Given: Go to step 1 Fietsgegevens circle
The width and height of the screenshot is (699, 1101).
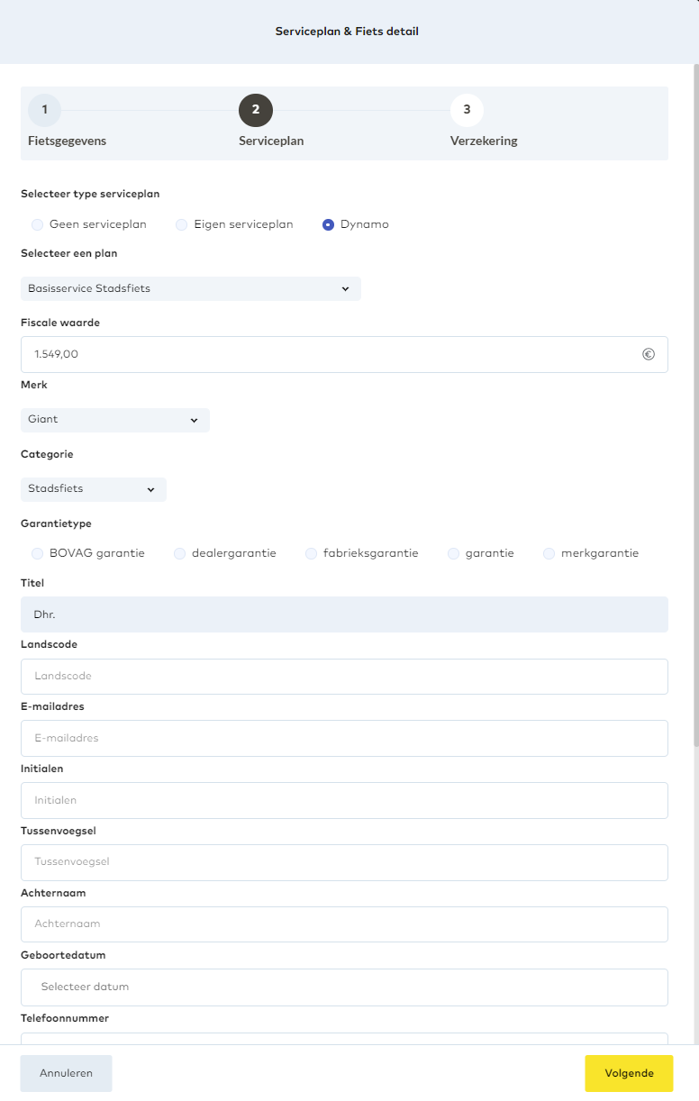Looking at the screenshot, I should (x=44, y=110).
